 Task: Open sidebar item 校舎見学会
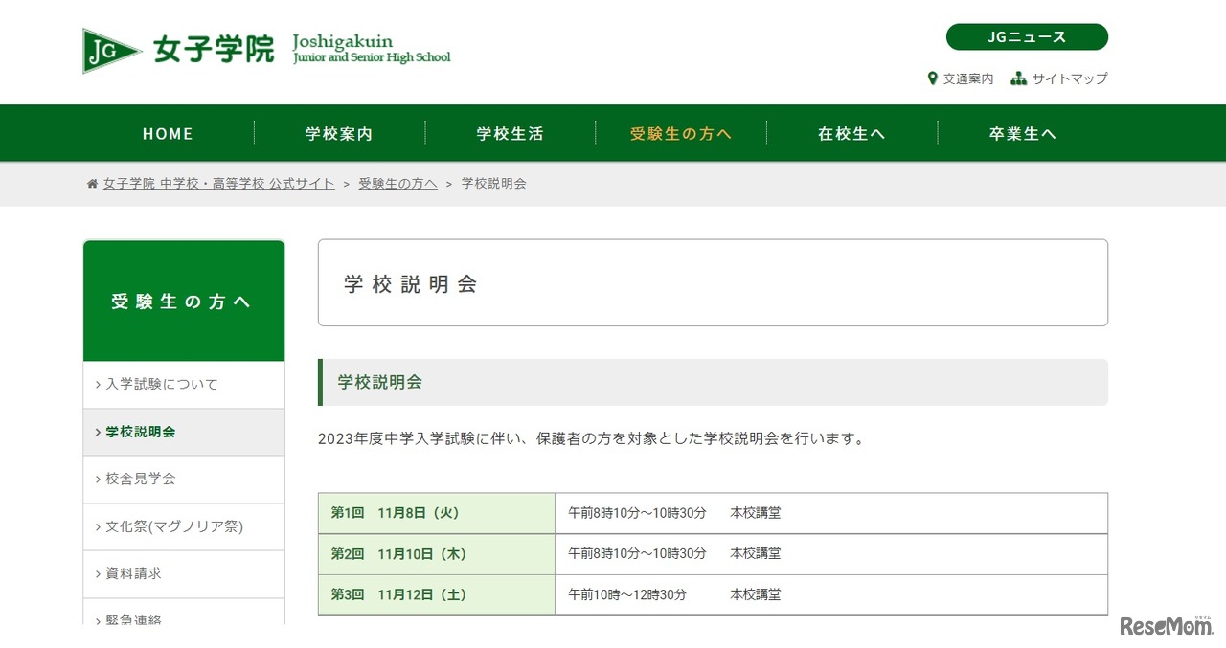(184, 479)
